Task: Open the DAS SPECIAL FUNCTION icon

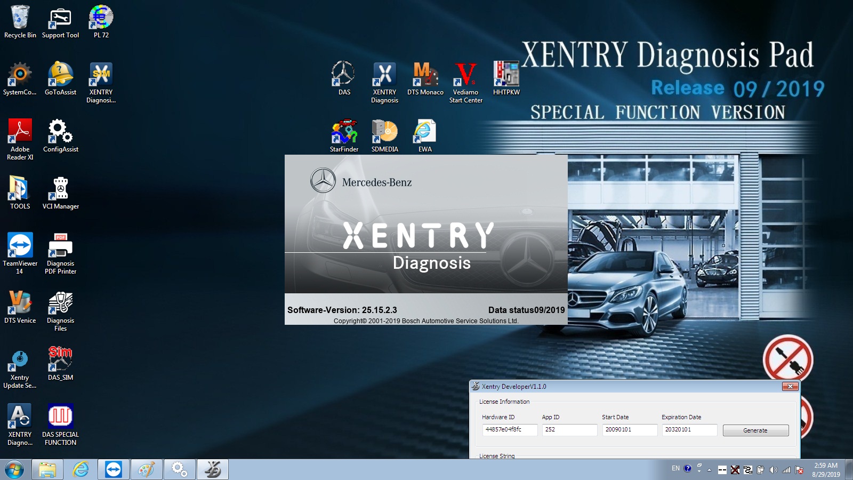Action: pos(60,425)
